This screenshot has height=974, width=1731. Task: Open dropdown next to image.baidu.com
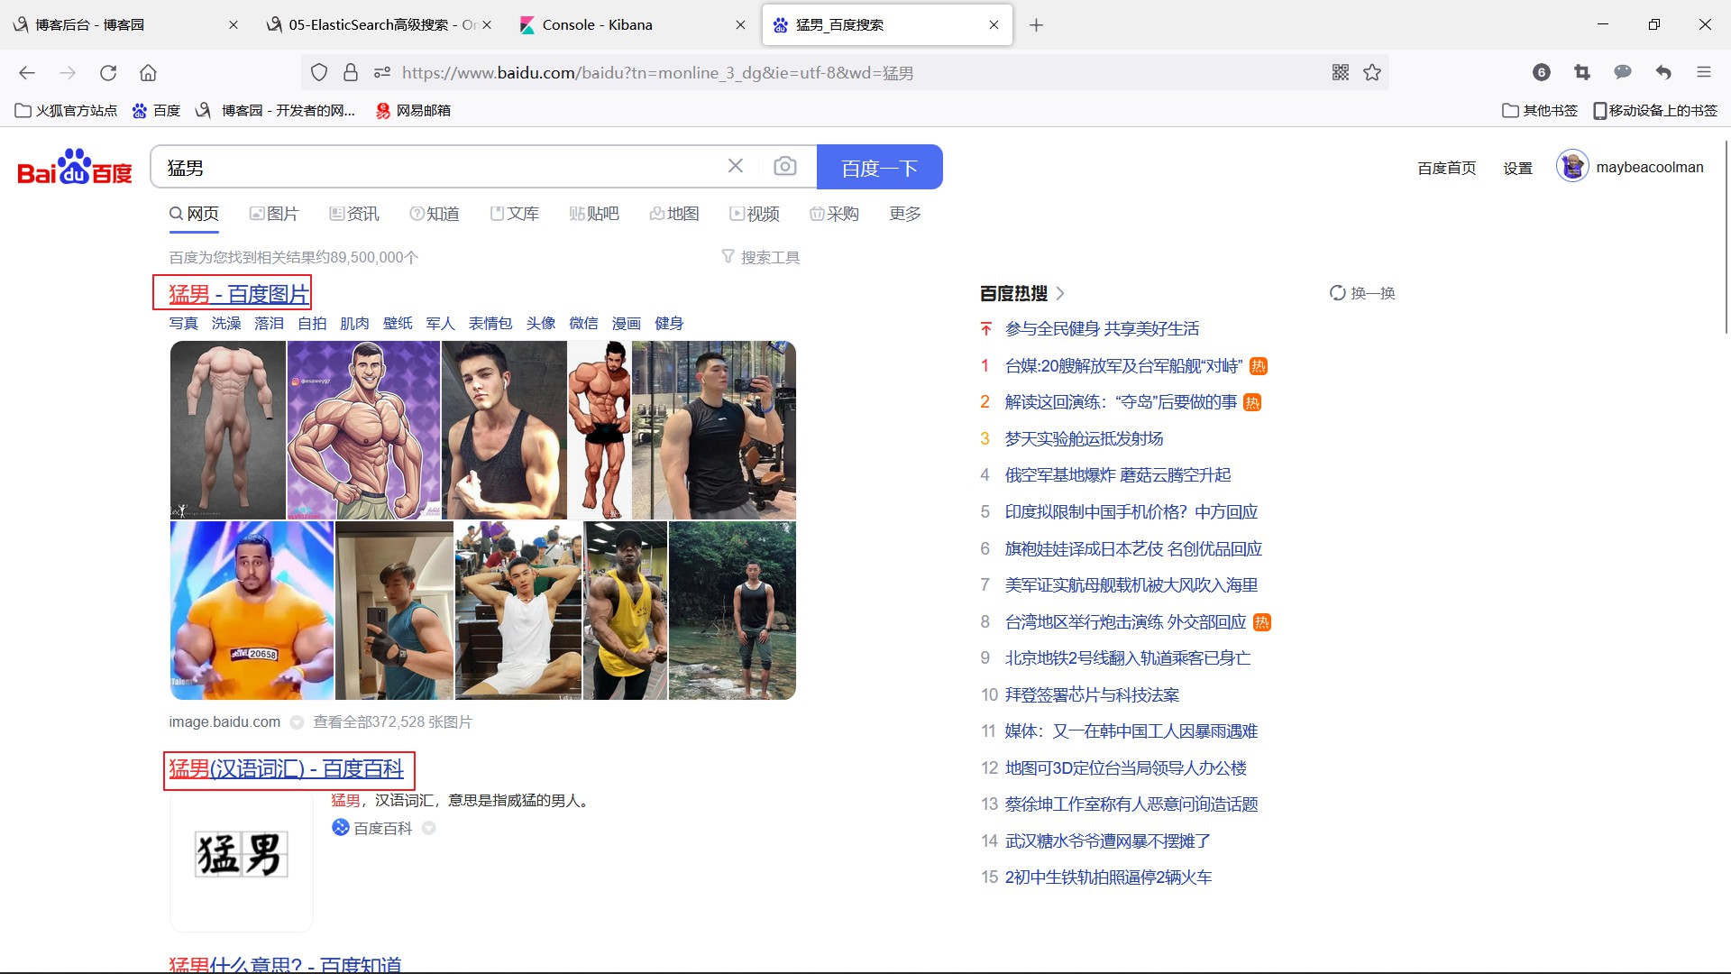click(297, 722)
